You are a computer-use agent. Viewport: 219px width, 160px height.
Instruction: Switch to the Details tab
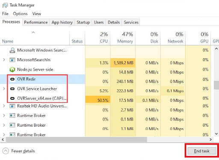[114, 22]
